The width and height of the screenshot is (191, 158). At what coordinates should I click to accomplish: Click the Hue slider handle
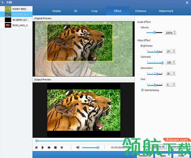tap(155, 85)
